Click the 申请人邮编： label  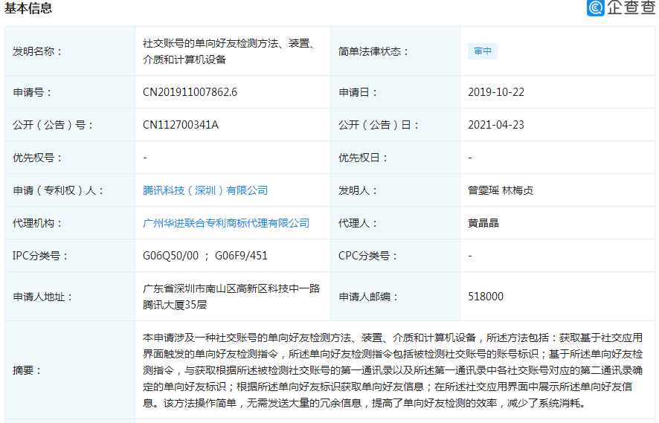[x=369, y=297]
